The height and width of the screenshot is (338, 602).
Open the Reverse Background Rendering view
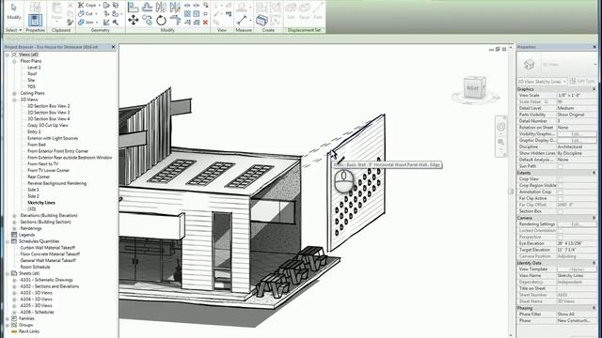[56, 183]
